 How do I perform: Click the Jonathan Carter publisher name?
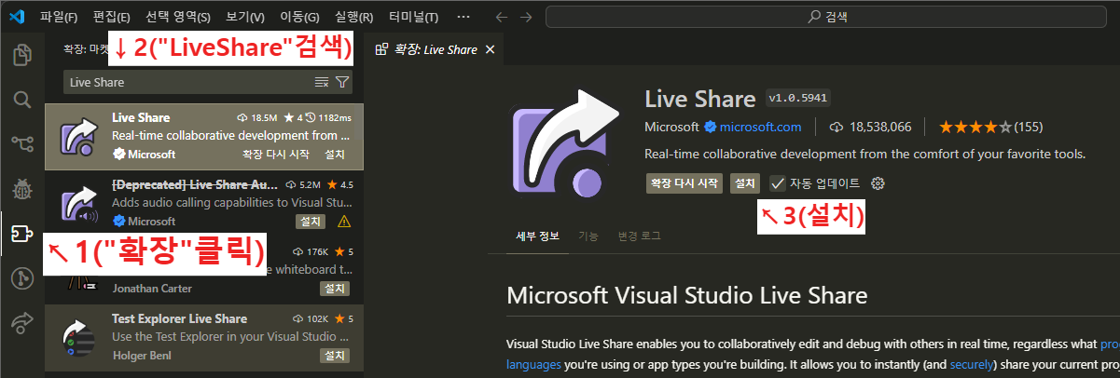point(154,289)
